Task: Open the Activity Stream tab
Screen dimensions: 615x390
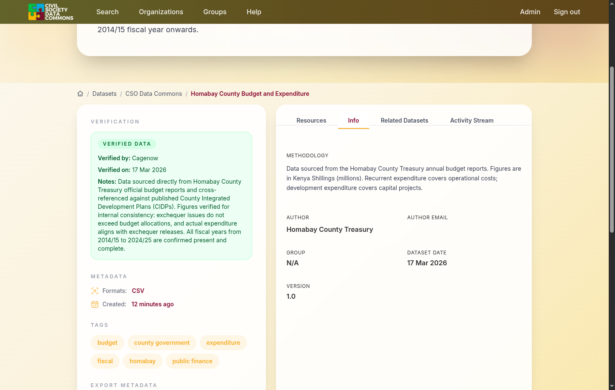Action: [472, 121]
